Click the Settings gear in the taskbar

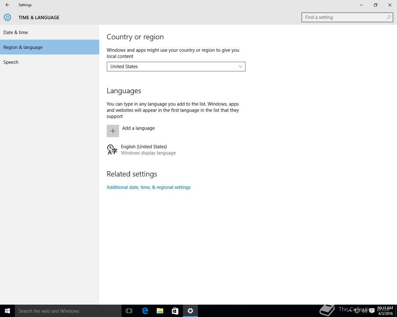pos(190,311)
